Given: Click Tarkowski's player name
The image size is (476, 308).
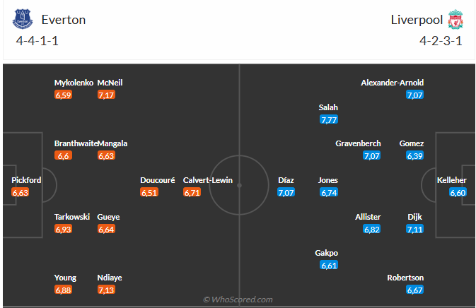Looking at the screenshot, I should point(72,217).
